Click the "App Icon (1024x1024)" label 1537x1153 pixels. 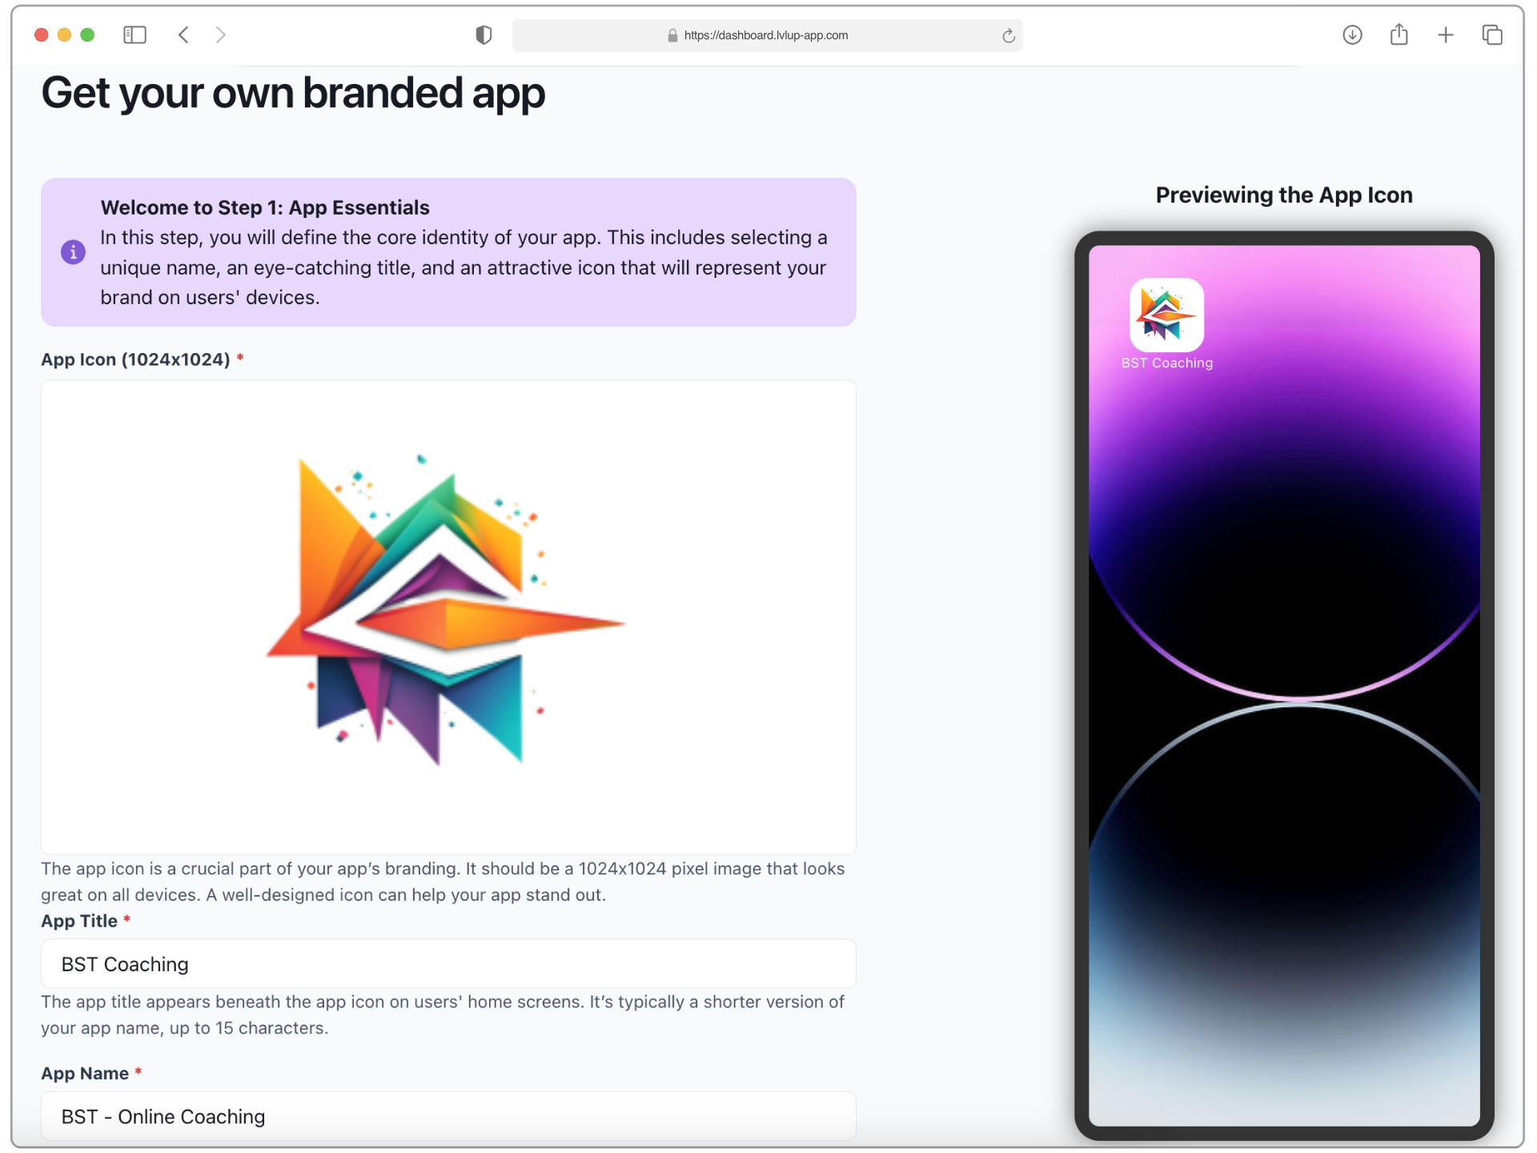click(x=136, y=360)
